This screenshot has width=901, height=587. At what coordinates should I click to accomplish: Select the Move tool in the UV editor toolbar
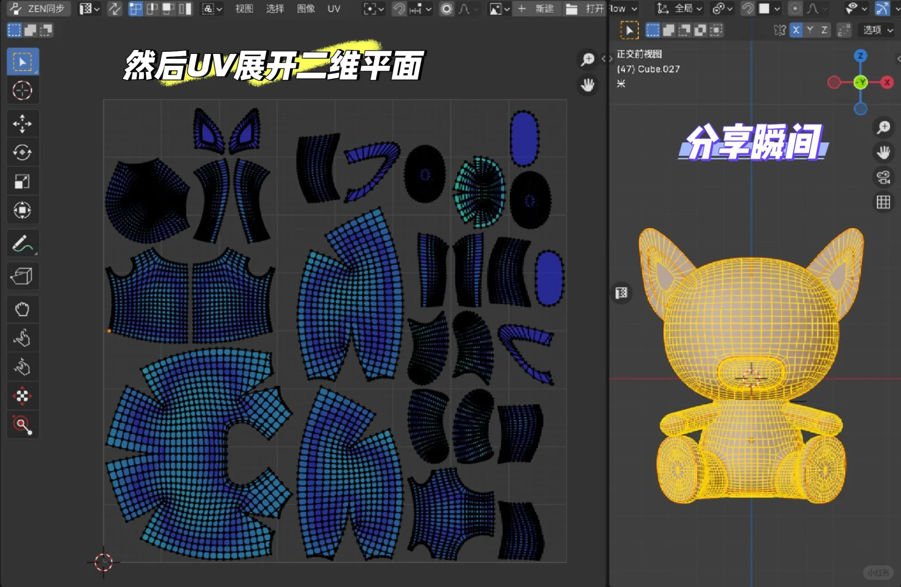22,123
